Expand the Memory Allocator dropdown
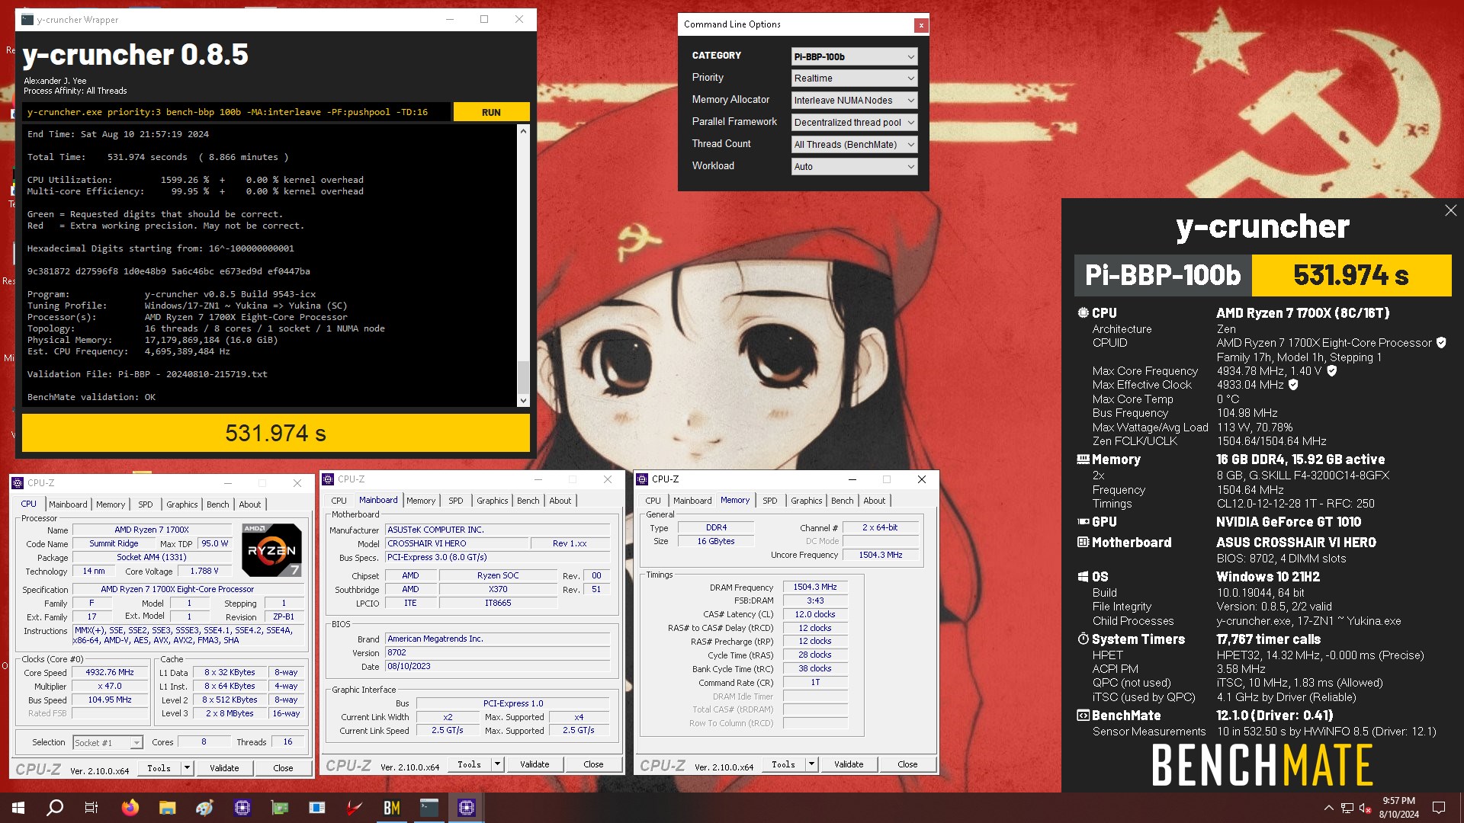 (x=854, y=101)
